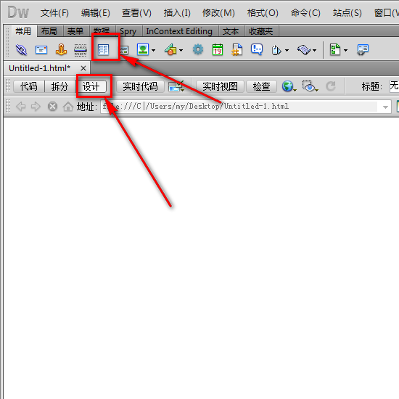The width and height of the screenshot is (399, 399).
Task: Open the 编辑(E) menu
Action: [x=96, y=13]
